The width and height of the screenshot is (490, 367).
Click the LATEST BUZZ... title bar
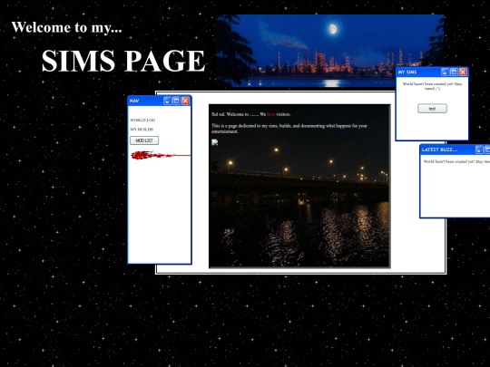coord(455,150)
